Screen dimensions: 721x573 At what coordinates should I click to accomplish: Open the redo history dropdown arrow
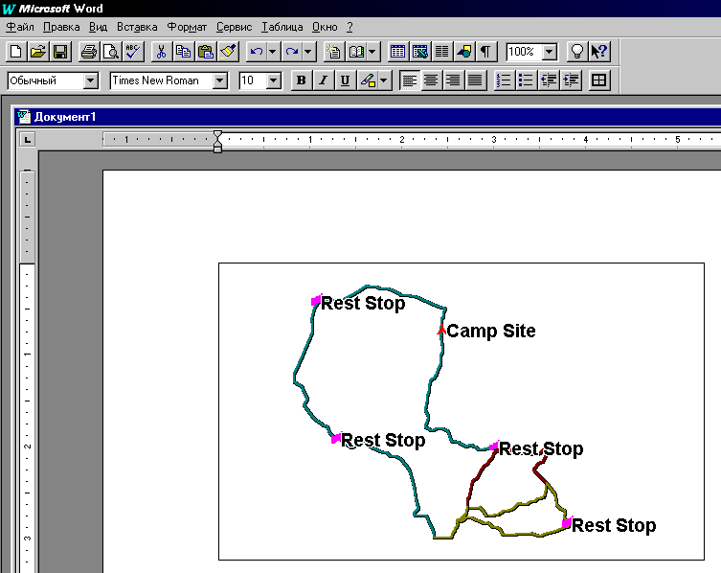[x=308, y=52]
